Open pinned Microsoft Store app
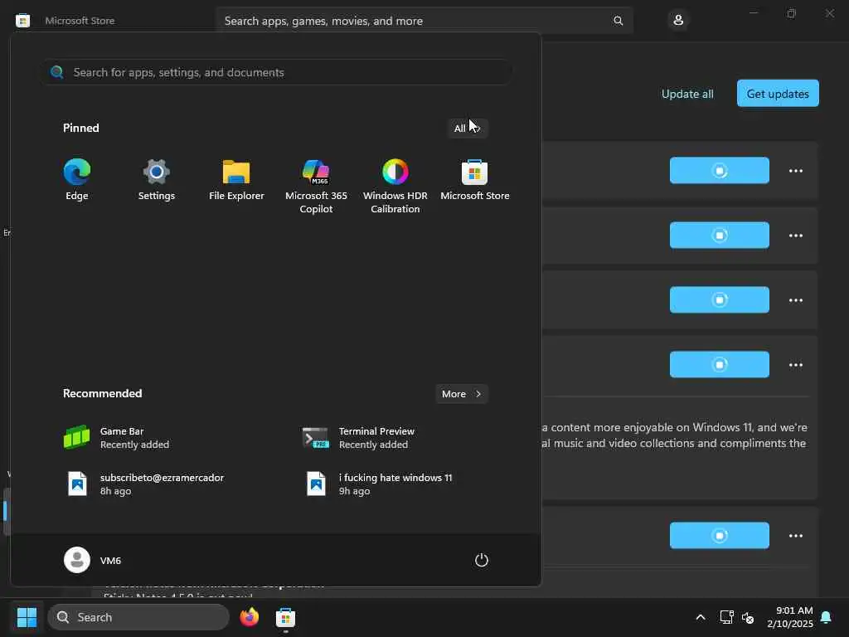The height and width of the screenshot is (637, 849). pyautogui.click(x=475, y=180)
